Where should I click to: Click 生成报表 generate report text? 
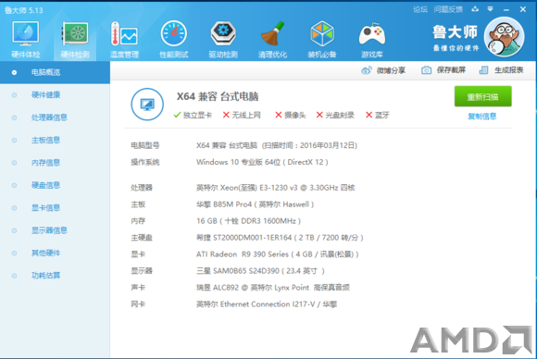coord(508,70)
